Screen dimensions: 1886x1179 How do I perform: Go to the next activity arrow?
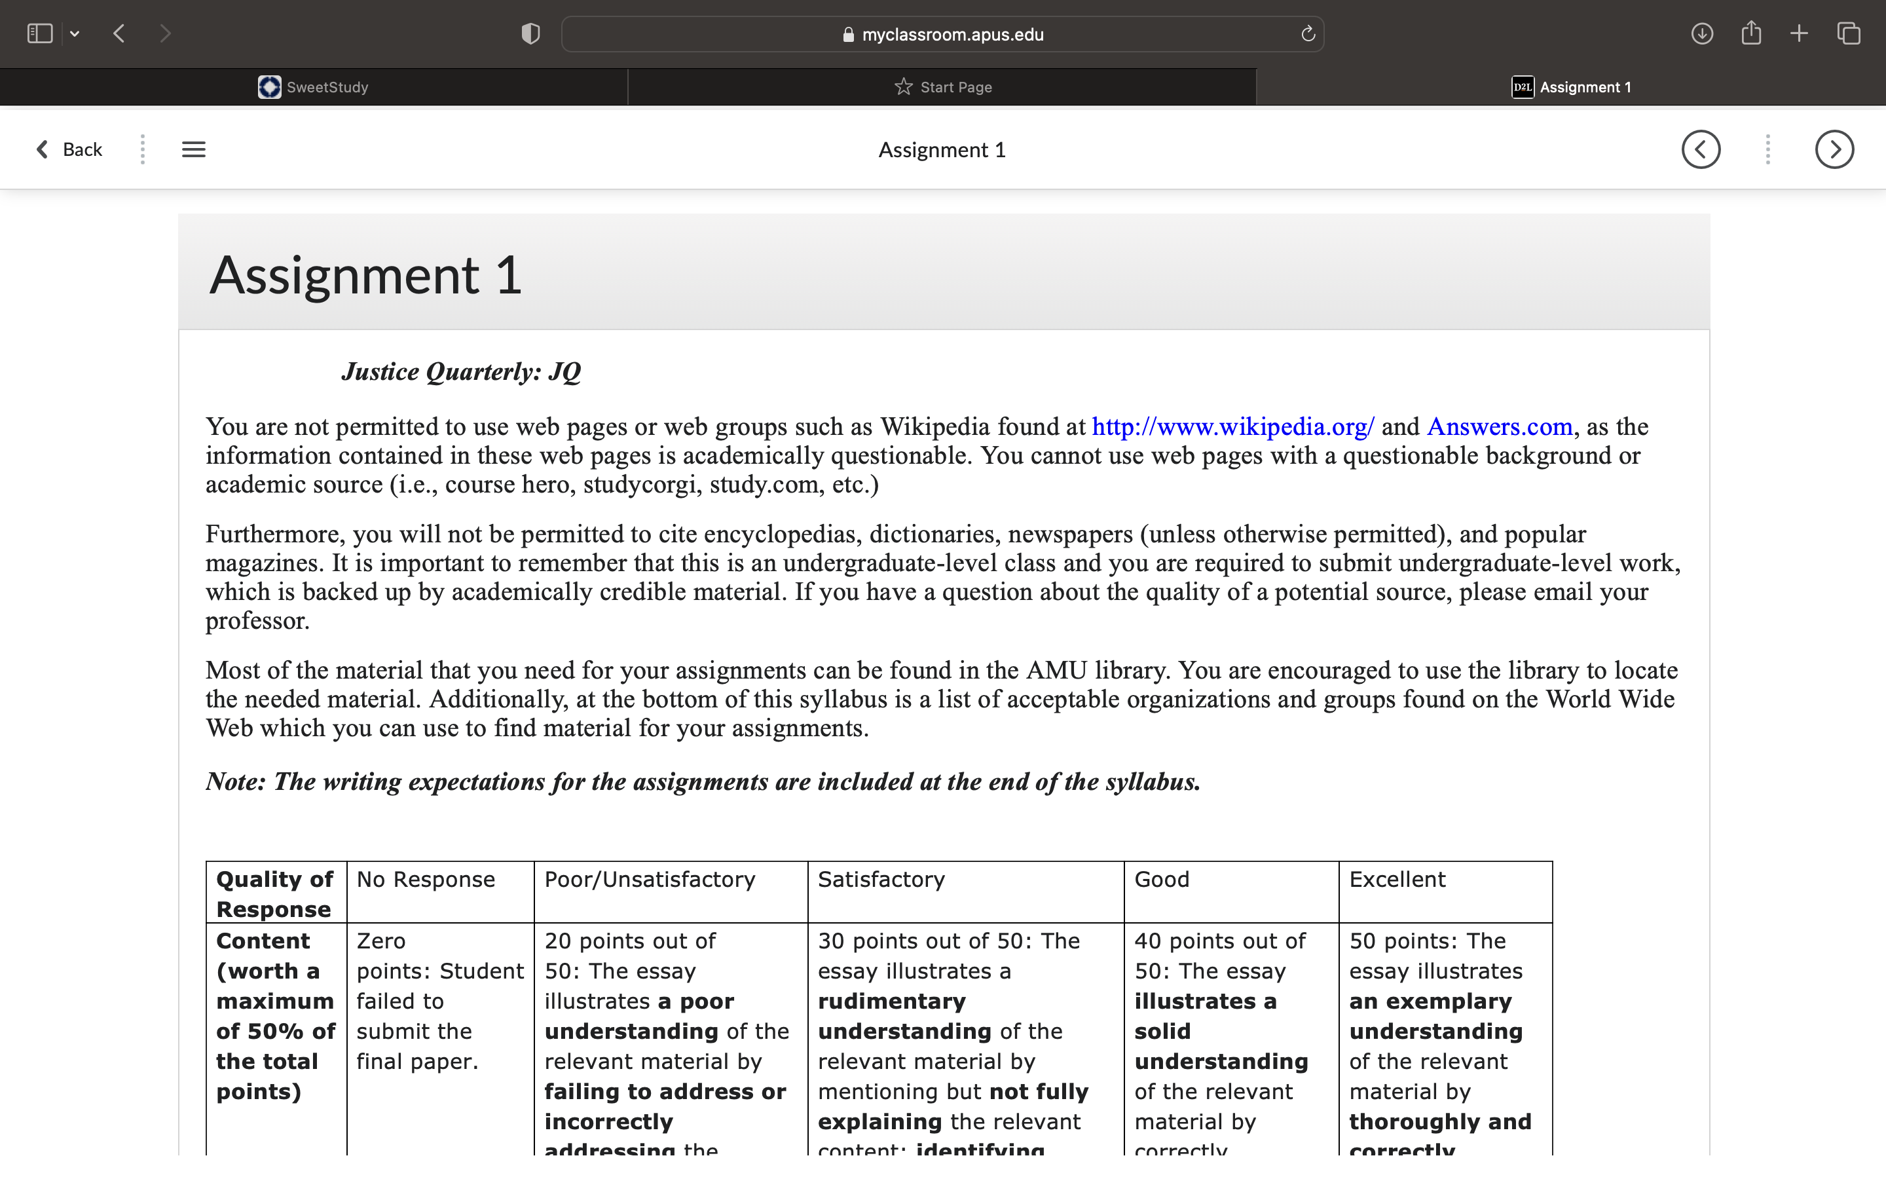click(1834, 149)
